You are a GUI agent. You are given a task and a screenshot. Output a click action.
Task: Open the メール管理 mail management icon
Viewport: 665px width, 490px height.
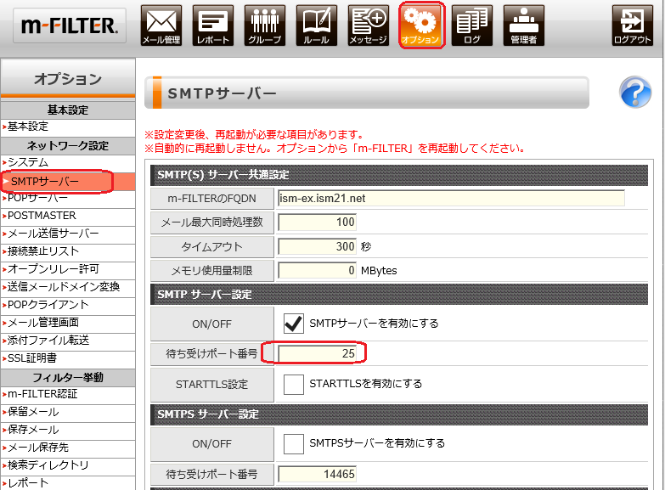(x=161, y=25)
